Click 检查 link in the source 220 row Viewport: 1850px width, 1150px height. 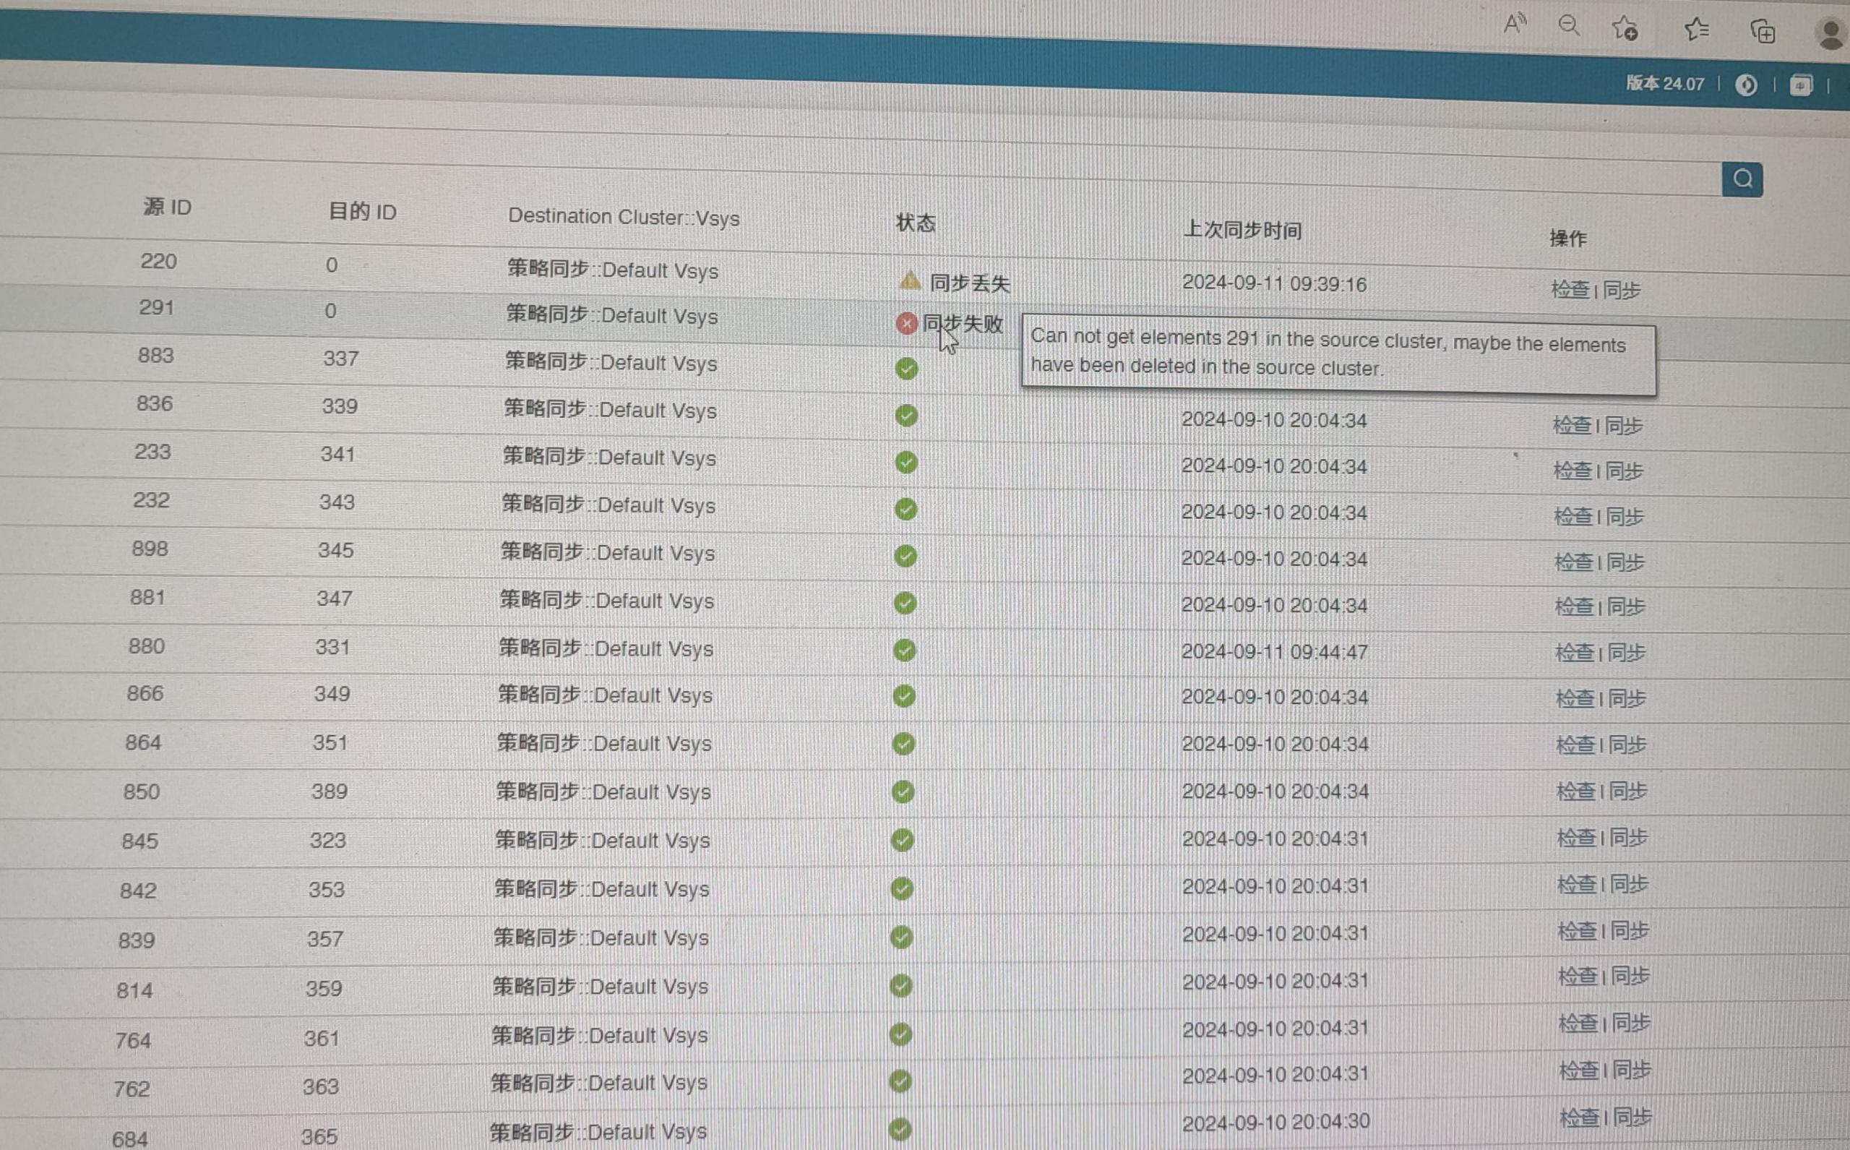pyautogui.click(x=1570, y=289)
